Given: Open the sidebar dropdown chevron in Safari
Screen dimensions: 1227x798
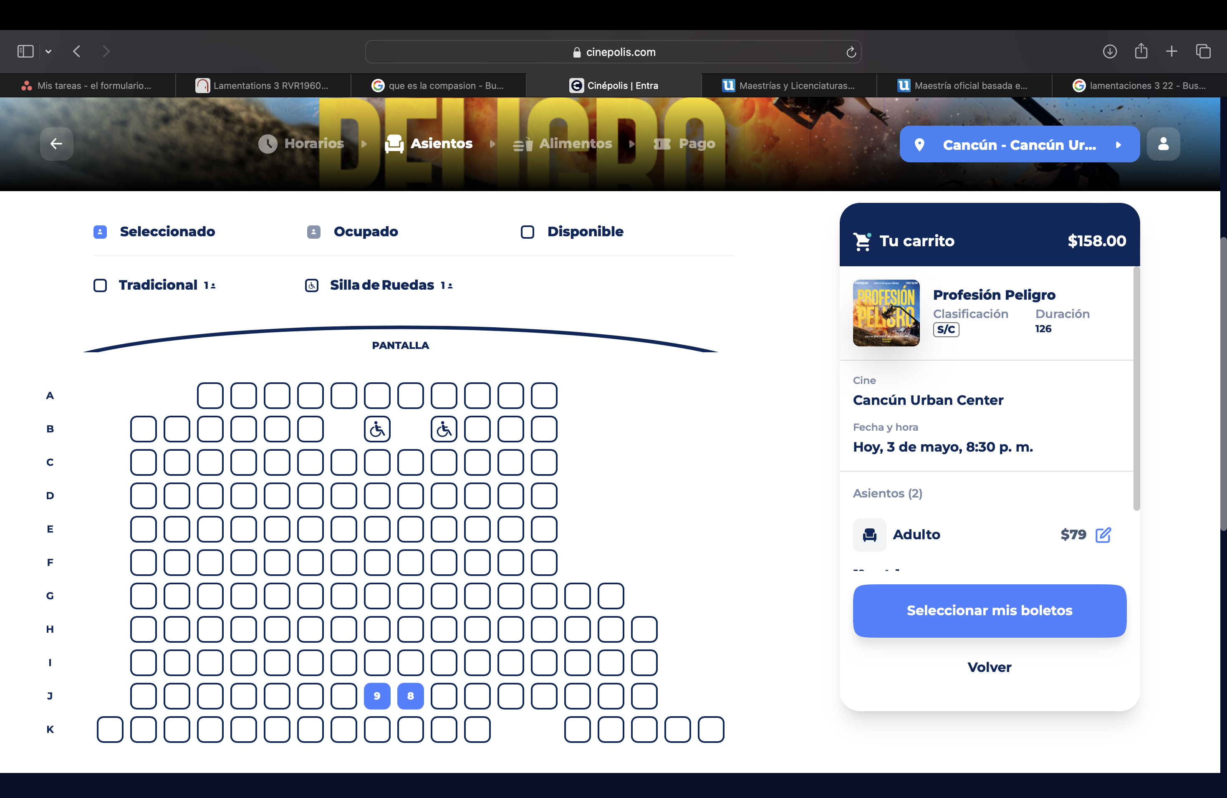Looking at the screenshot, I should [48, 52].
